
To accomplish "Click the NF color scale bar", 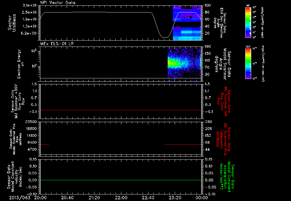I will (x=248, y=22).
